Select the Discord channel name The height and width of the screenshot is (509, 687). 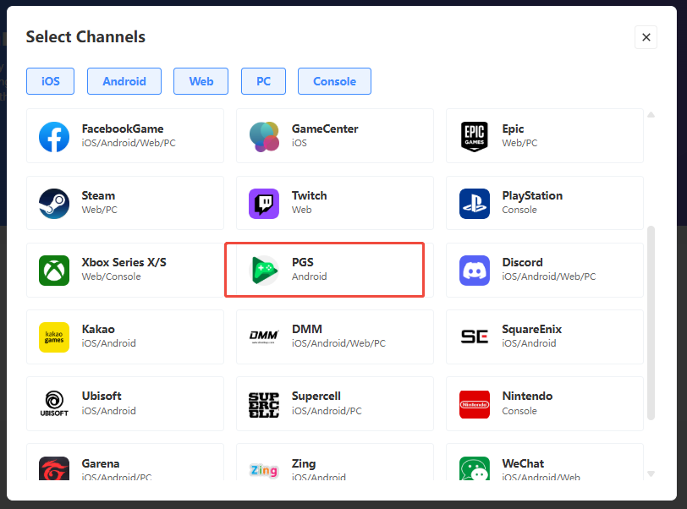pyautogui.click(x=522, y=262)
